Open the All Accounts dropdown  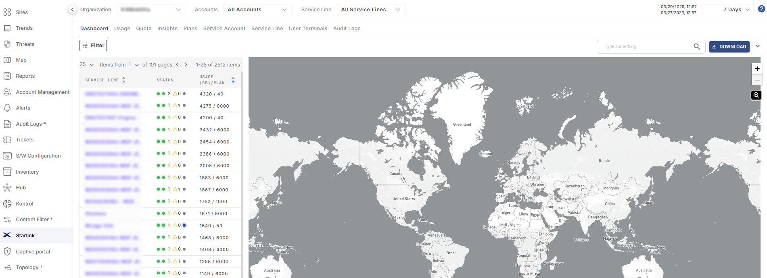pos(257,10)
